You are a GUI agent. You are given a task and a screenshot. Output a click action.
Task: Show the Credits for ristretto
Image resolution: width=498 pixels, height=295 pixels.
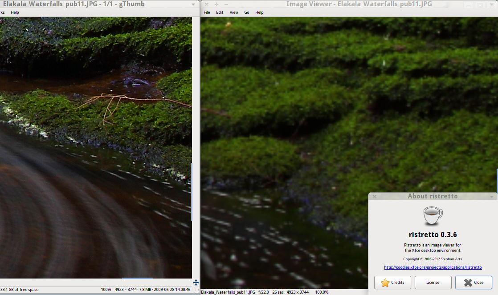(x=392, y=283)
